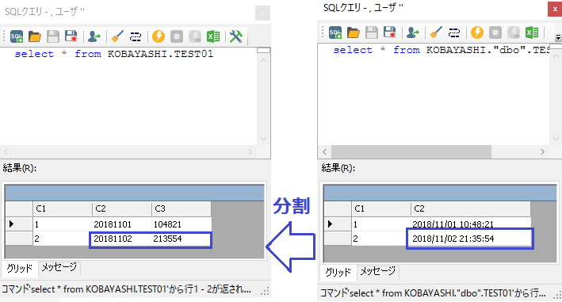Expand the right toolbar overflow arrow
The height and width of the screenshot is (302, 562).
tap(558, 37)
